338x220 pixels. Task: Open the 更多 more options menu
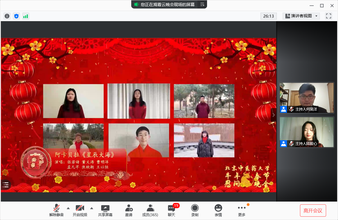pos(242,211)
